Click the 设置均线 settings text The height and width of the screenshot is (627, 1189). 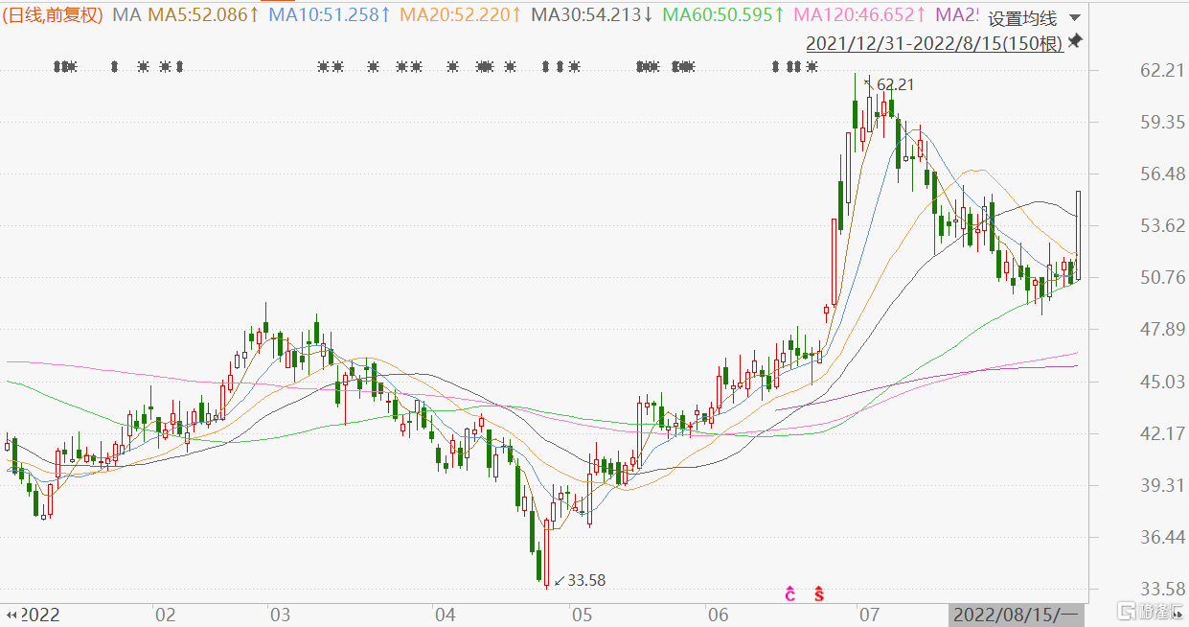[x=1021, y=18]
